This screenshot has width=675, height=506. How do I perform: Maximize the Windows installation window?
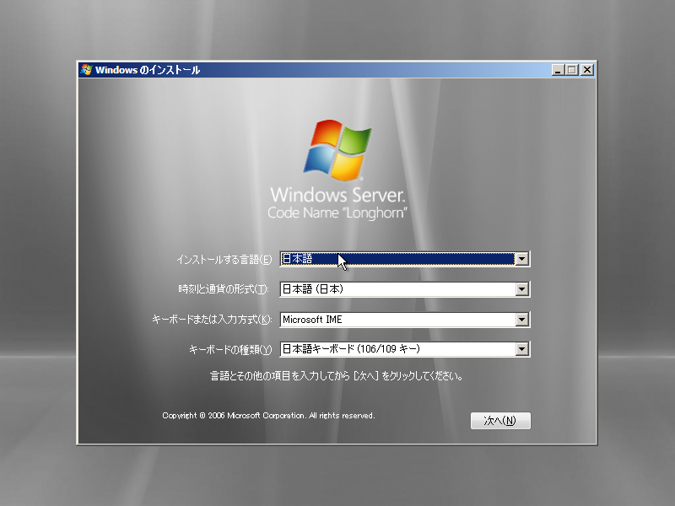click(x=570, y=70)
